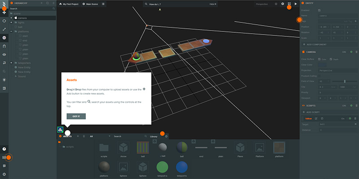Open the My First Project tab
This screenshot has width=359, height=179.
69,4
